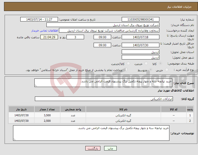Image resolution: width=198 pixels, height=155 pixels.
Task: Click the شرح کلی نیاز description textarea
Action: coord(103,83)
